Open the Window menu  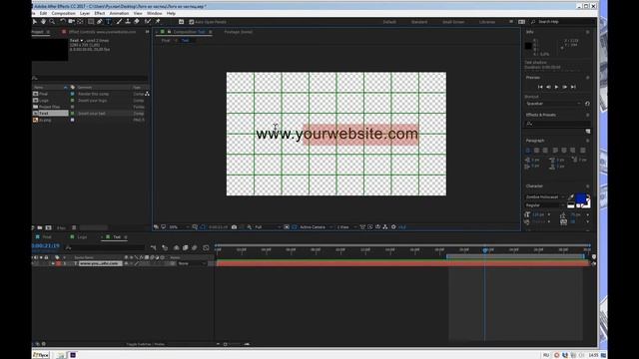[155, 13]
